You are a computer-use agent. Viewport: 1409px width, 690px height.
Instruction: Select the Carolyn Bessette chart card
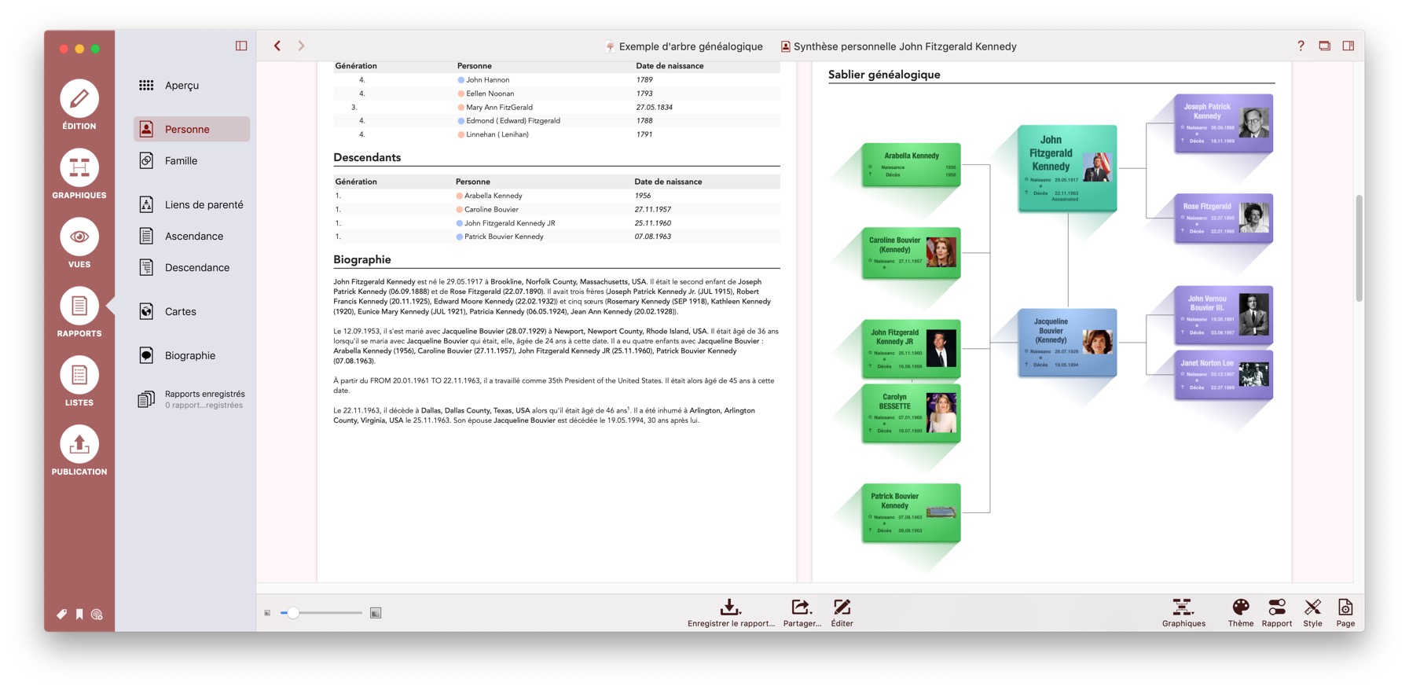911,413
